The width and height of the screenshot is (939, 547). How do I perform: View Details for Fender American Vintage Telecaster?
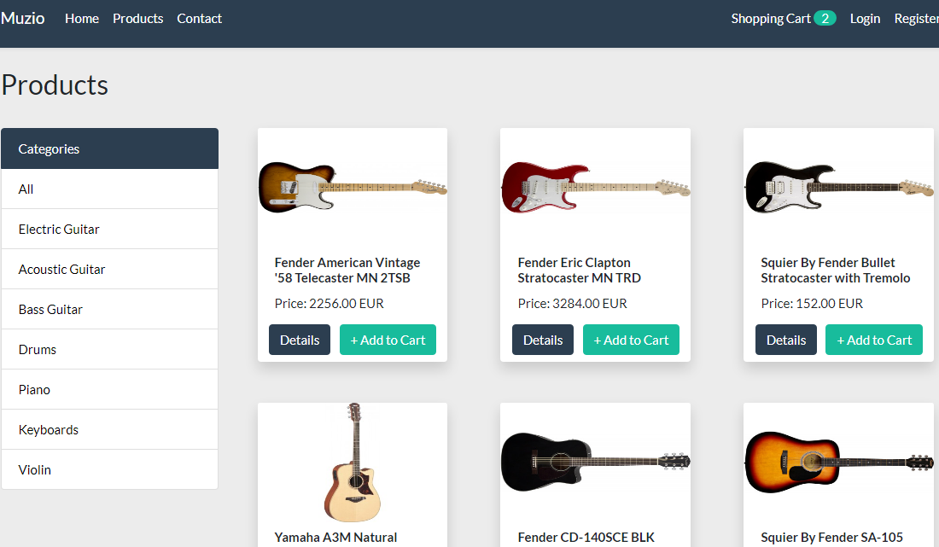[x=300, y=340]
